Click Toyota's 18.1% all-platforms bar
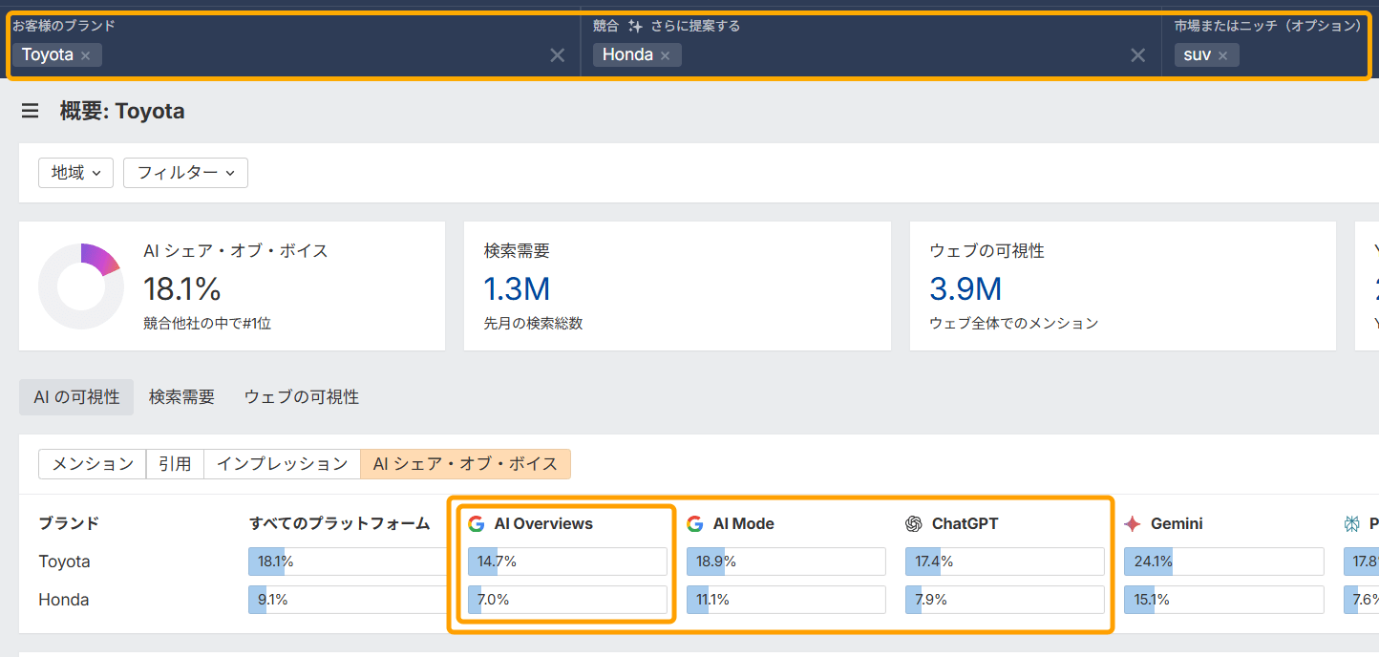The image size is (1379, 657). (x=346, y=562)
